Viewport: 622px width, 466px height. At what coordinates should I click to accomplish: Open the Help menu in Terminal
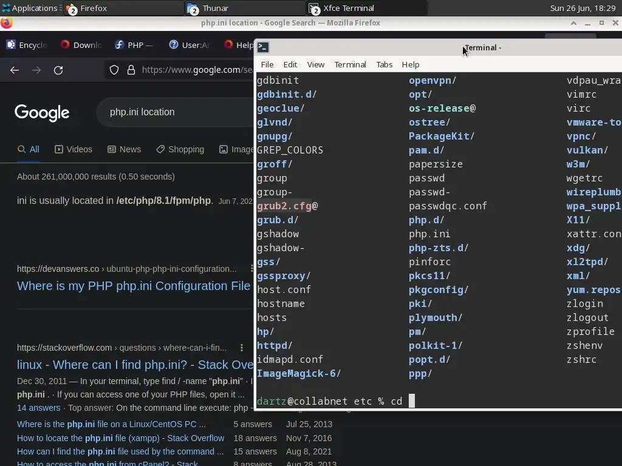(410, 64)
